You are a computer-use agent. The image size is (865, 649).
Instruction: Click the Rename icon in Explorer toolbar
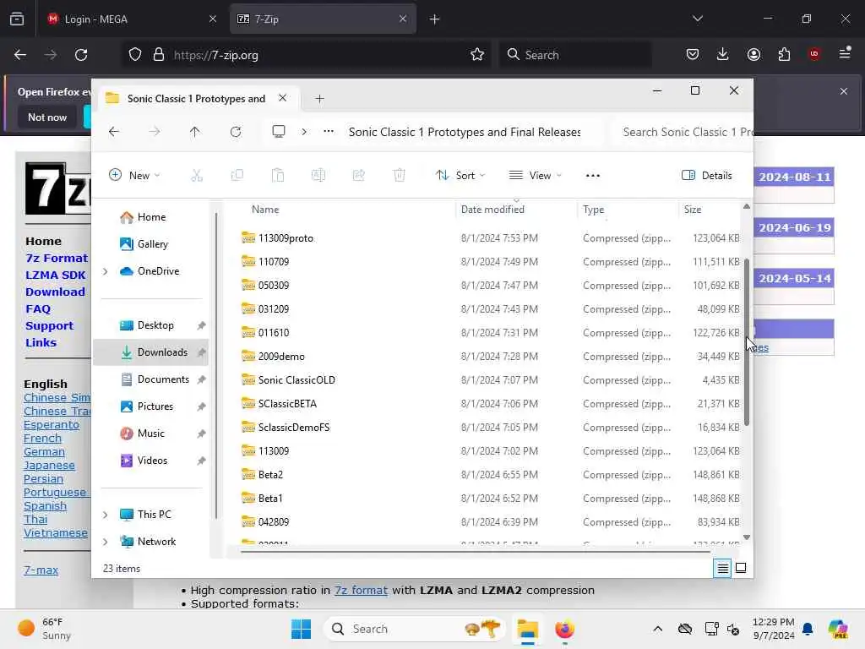pyautogui.click(x=318, y=176)
